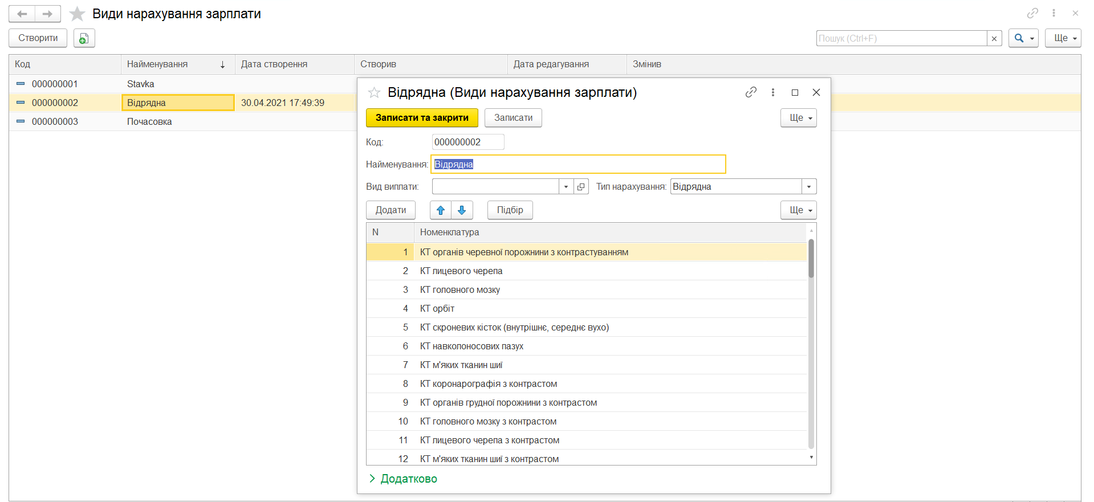Star the Відрядна dialog as favorite
The width and height of the screenshot is (1094, 502).
click(x=374, y=92)
